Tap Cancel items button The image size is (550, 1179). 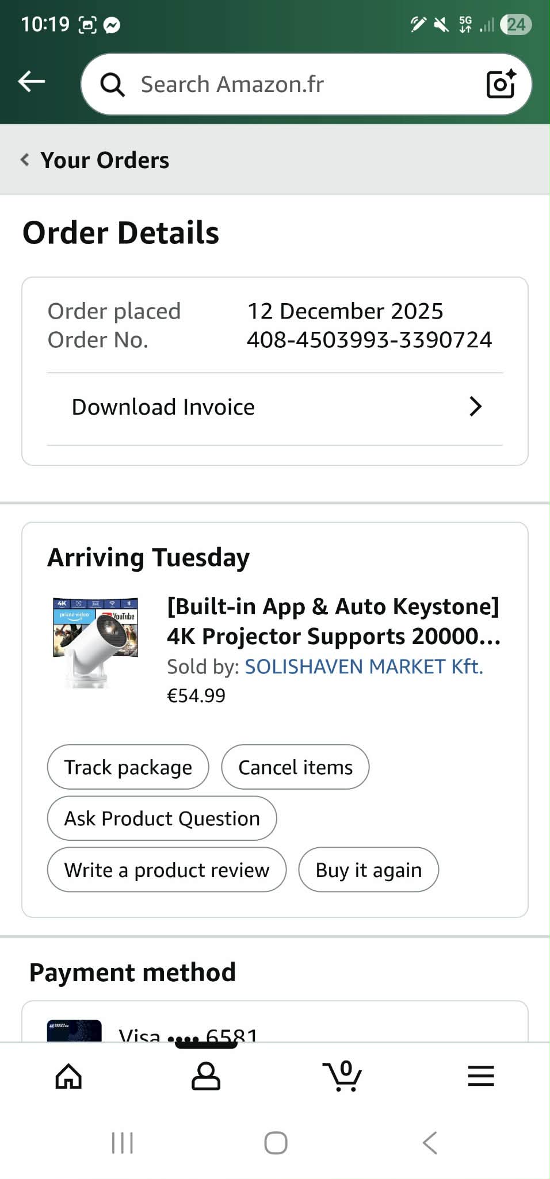pyautogui.click(x=295, y=767)
